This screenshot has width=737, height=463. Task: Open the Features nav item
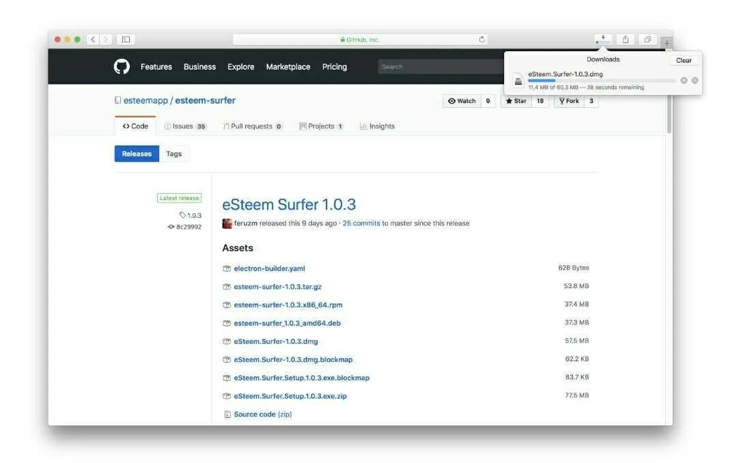click(156, 67)
